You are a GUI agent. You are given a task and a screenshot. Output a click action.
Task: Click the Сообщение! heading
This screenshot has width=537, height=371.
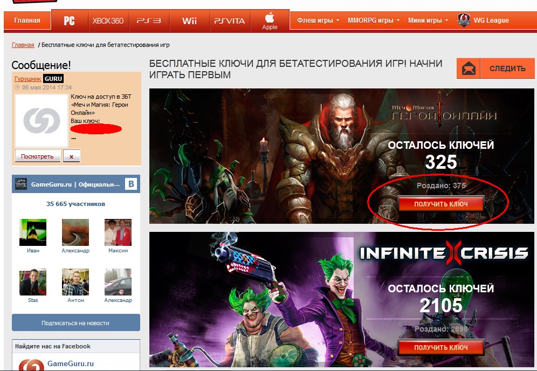[x=41, y=65]
